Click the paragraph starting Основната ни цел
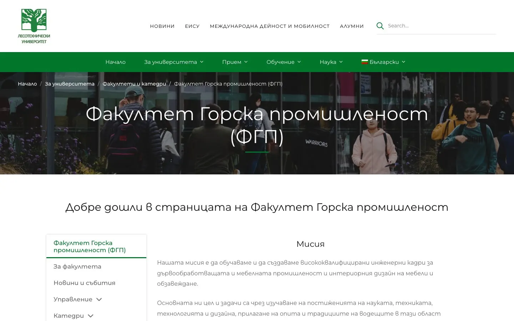 (x=300, y=309)
